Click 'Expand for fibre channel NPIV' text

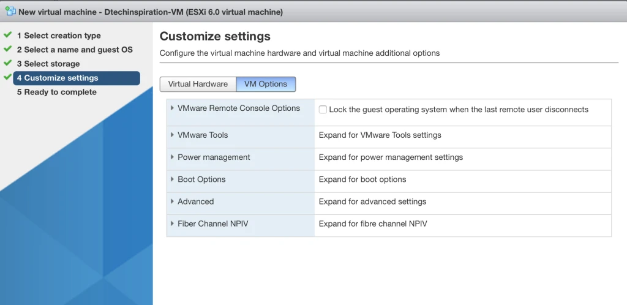[x=373, y=224]
